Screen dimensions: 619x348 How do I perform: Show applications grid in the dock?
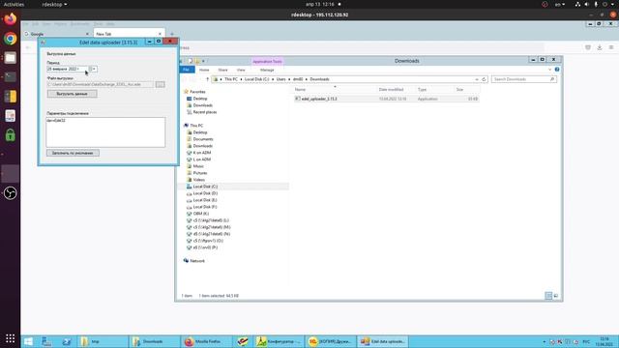tap(11, 338)
